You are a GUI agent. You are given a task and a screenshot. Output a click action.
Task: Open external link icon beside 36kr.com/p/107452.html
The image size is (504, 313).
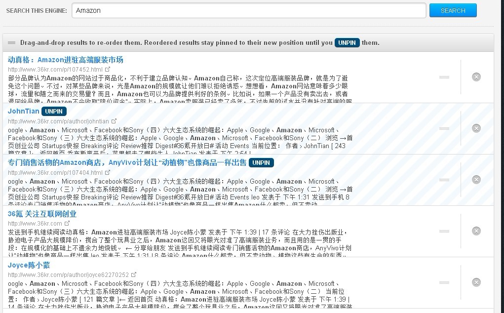[108, 69]
